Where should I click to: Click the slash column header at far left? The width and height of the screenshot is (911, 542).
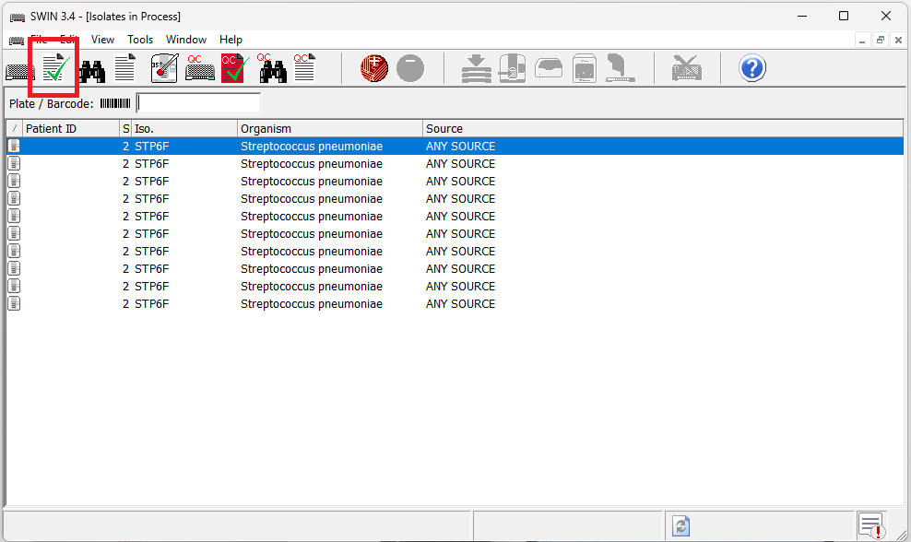(15, 128)
